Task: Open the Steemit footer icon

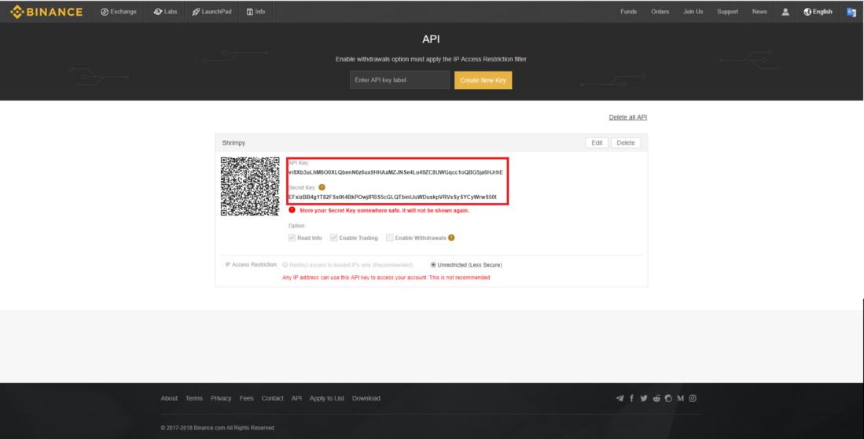Action: click(x=668, y=398)
